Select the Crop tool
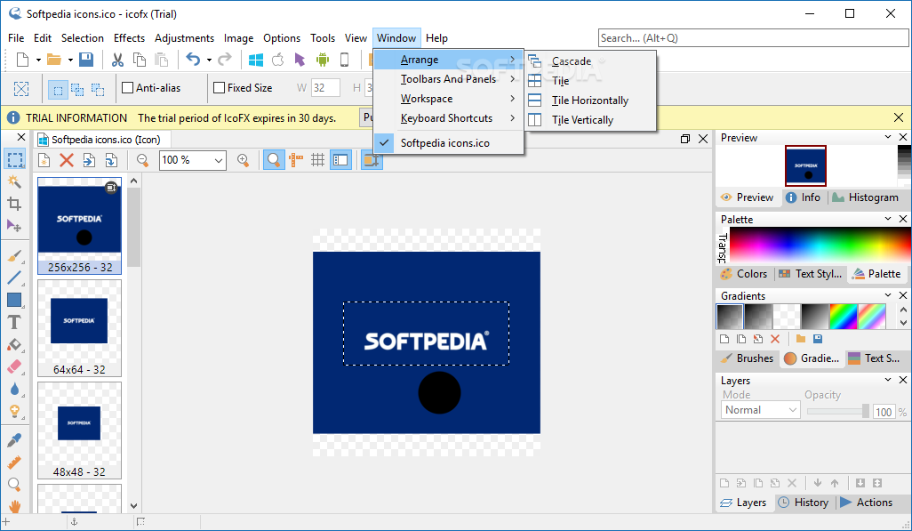Viewport: 912px width, 531px height. click(x=14, y=204)
